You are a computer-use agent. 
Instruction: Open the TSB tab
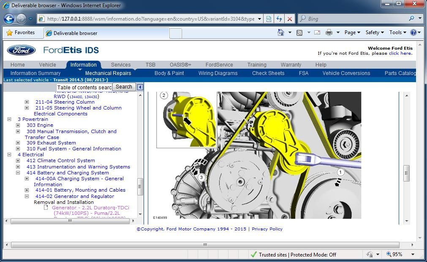150,64
